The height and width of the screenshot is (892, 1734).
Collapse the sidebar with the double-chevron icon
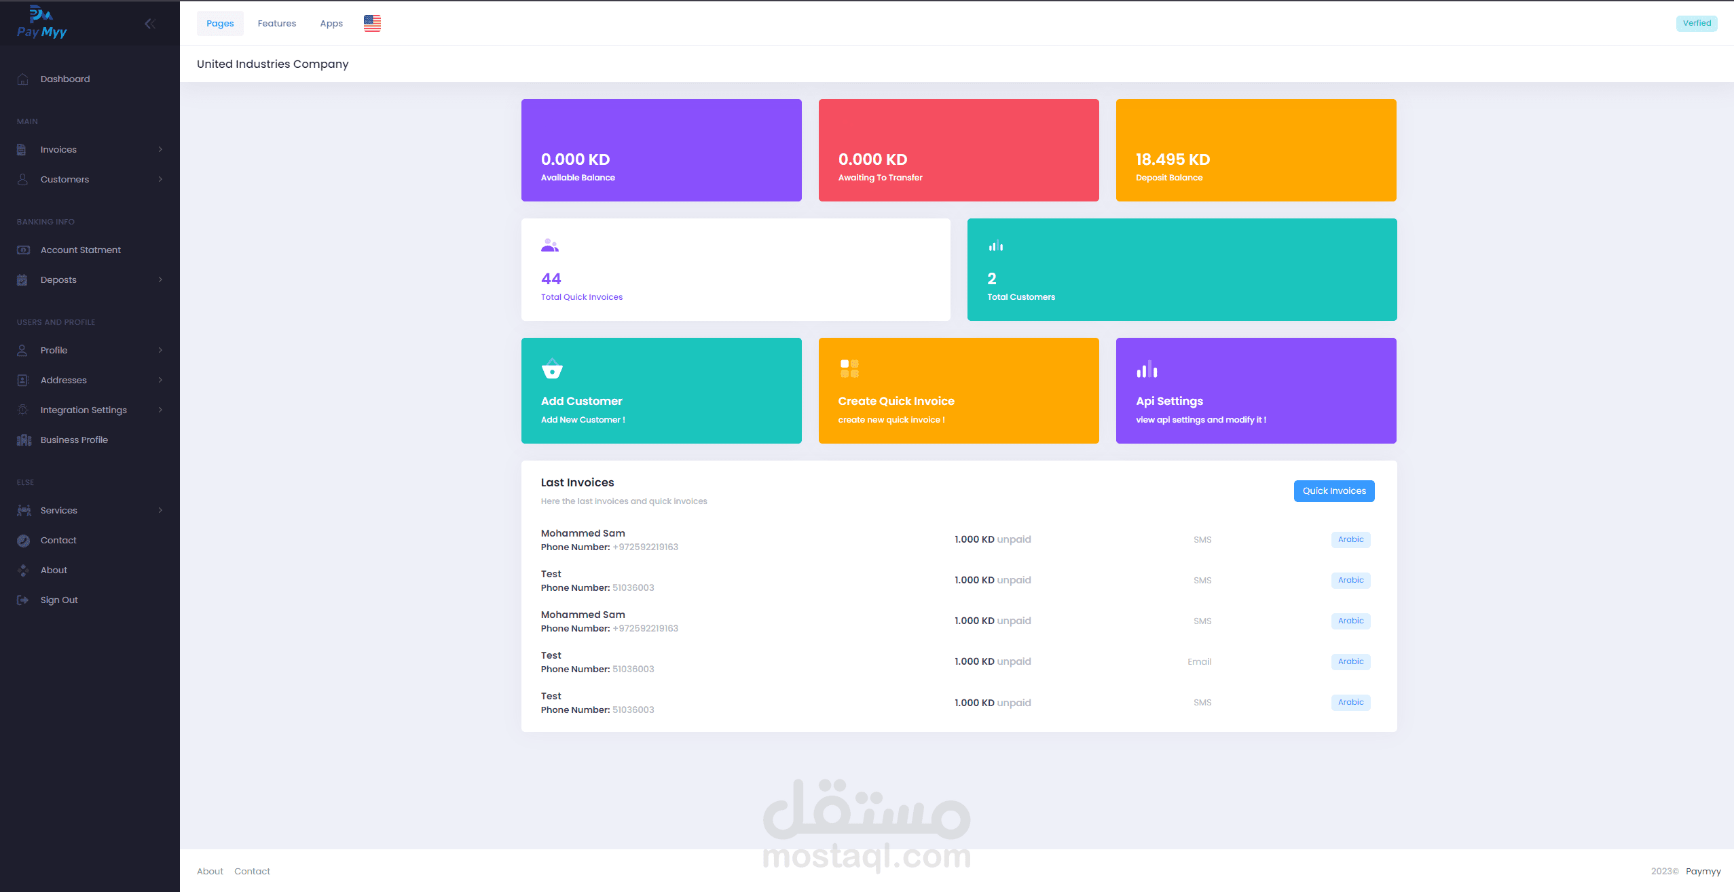tap(150, 24)
